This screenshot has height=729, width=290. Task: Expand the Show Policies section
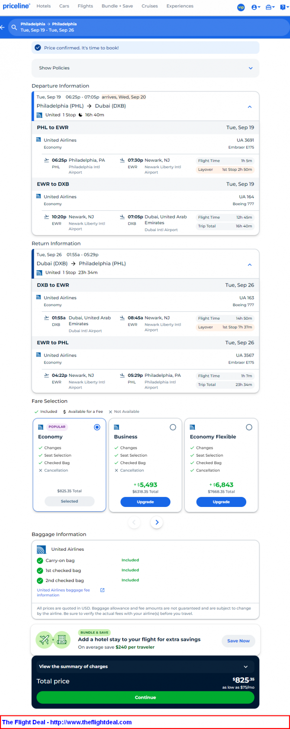click(145, 68)
